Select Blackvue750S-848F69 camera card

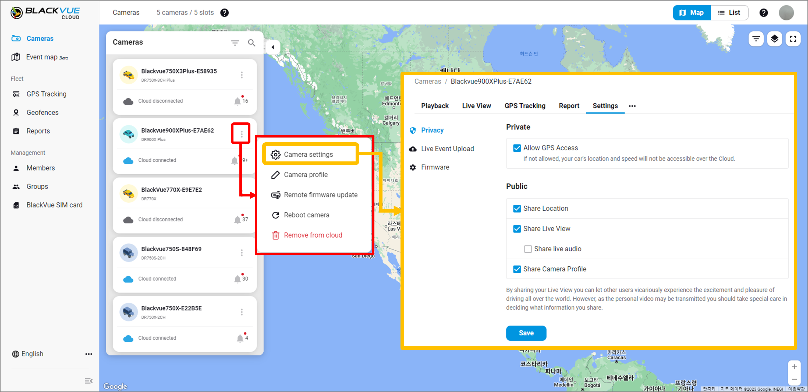[185, 264]
